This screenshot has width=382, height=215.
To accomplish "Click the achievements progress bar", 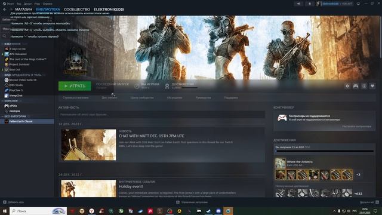I will (x=325, y=151).
